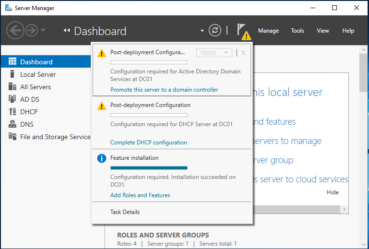Open the notifications flag icon
This screenshot has width=369, height=249.
(x=243, y=32)
